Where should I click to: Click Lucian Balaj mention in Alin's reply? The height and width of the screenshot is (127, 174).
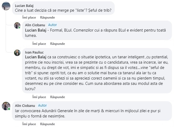(x=36, y=30)
